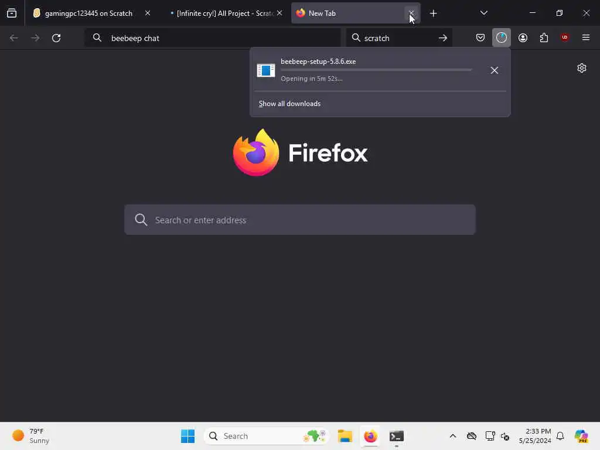Open the display network tray icon
The image size is (600, 450).
pos(490,436)
